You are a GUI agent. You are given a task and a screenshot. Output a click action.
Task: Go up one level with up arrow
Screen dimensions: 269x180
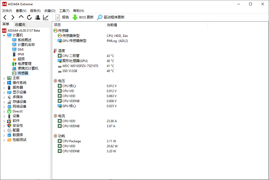21,17
